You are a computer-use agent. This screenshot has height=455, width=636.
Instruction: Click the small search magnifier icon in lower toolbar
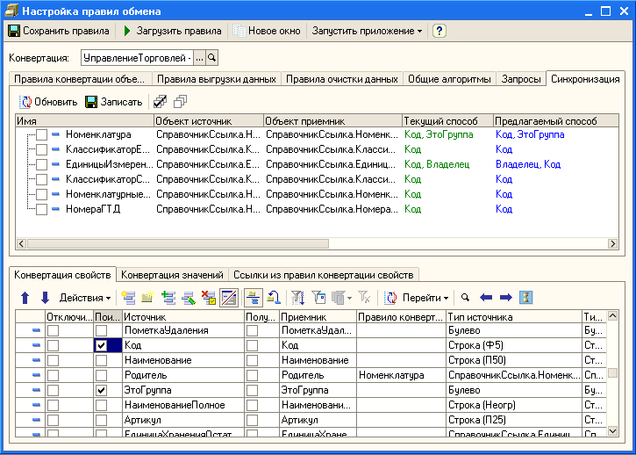[x=465, y=298]
